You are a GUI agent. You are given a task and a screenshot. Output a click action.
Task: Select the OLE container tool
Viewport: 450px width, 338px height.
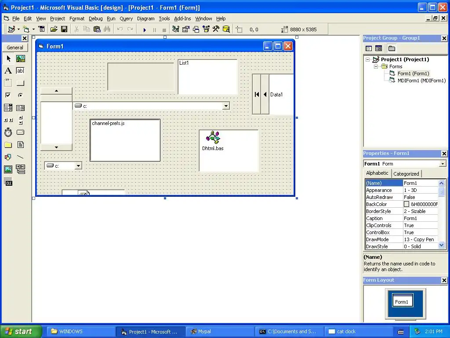point(8,182)
